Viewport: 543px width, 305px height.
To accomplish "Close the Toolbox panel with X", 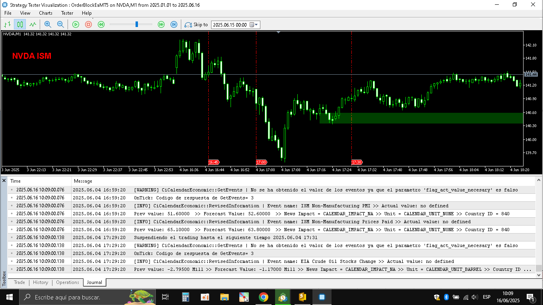I will pos(4,181).
